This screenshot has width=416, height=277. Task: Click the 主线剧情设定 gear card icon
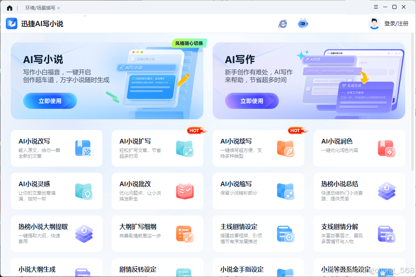(286, 234)
